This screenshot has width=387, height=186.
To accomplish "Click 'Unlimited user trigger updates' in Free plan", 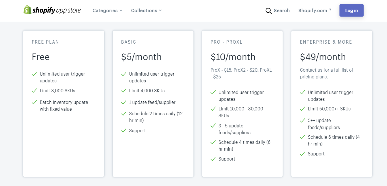I will pos(62,77).
